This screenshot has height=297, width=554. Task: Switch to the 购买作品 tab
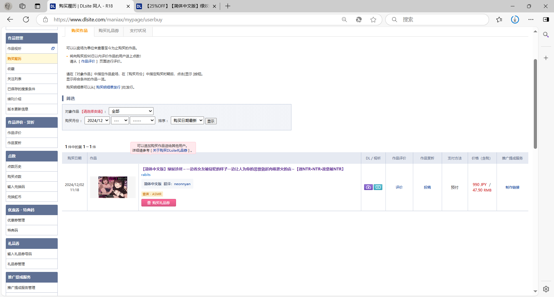(79, 31)
